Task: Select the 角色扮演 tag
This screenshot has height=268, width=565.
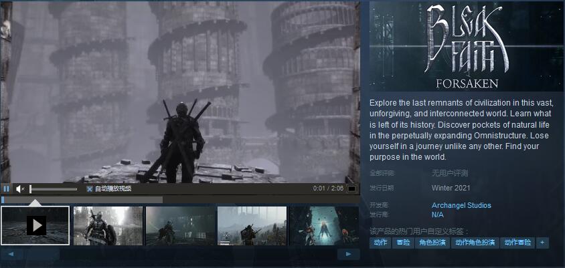Action: point(432,243)
